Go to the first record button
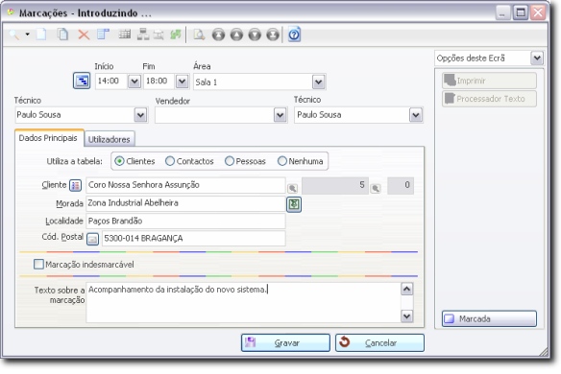561x374 pixels. 218,35
